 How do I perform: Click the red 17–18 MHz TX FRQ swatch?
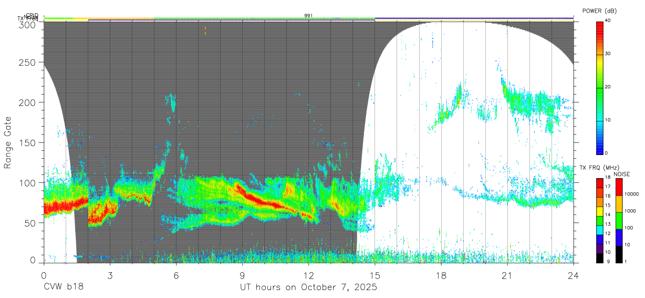tap(599, 183)
